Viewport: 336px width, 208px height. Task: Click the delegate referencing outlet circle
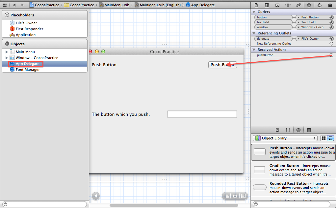[x=331, y=39]
